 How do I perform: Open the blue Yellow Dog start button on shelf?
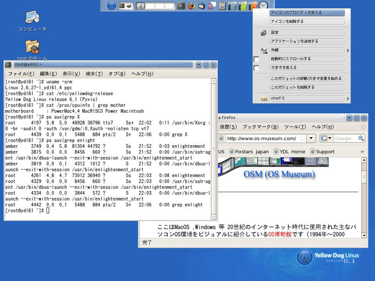[112, 6]
